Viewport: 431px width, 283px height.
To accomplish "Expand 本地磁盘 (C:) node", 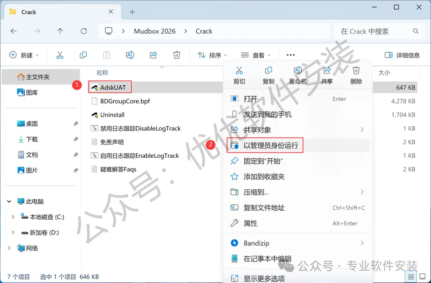I will (13, 217).
